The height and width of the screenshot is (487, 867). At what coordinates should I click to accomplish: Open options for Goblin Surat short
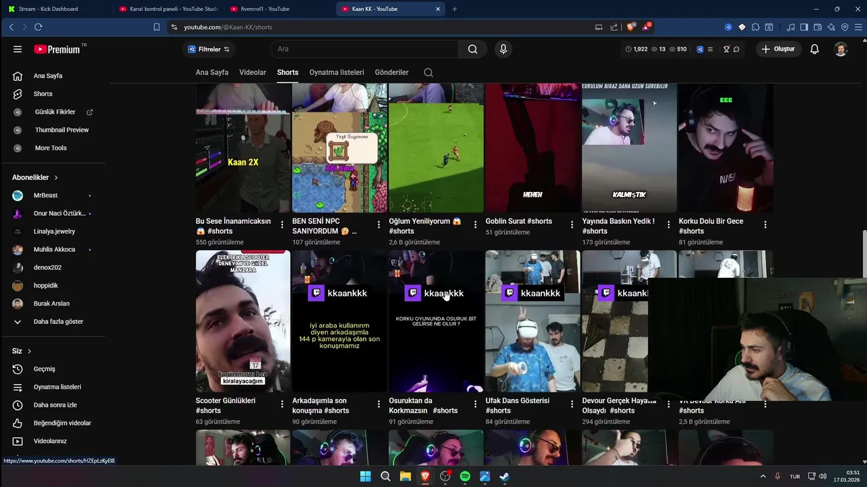tap(572, 225)
